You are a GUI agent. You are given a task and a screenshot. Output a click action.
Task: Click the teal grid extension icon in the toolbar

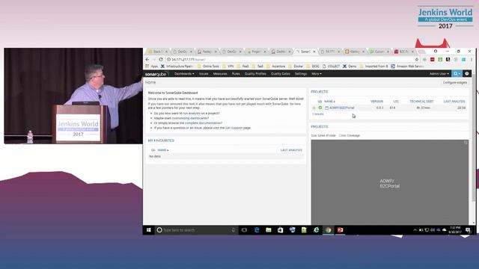(463, 60)
